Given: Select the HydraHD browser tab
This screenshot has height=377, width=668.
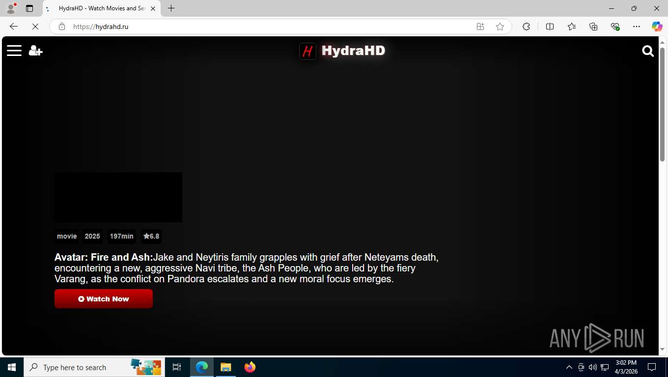Looking at the screenshot, I should (x=101, y=8).
